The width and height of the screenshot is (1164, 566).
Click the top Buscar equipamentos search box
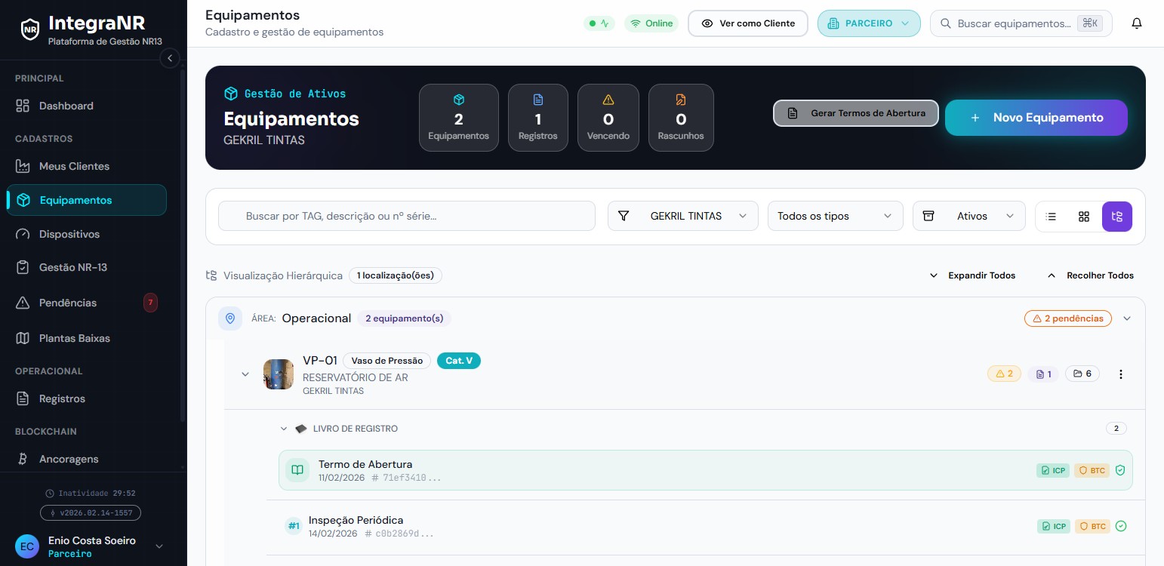1021,23
